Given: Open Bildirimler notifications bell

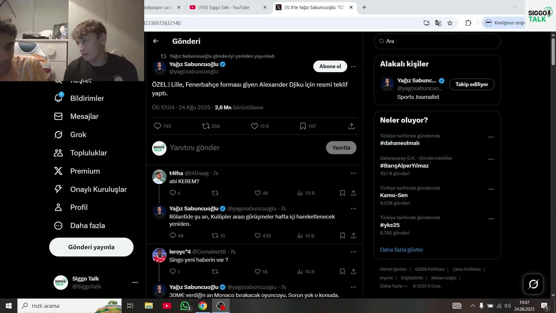Looking at the screenshot, I should click(78, 98).
